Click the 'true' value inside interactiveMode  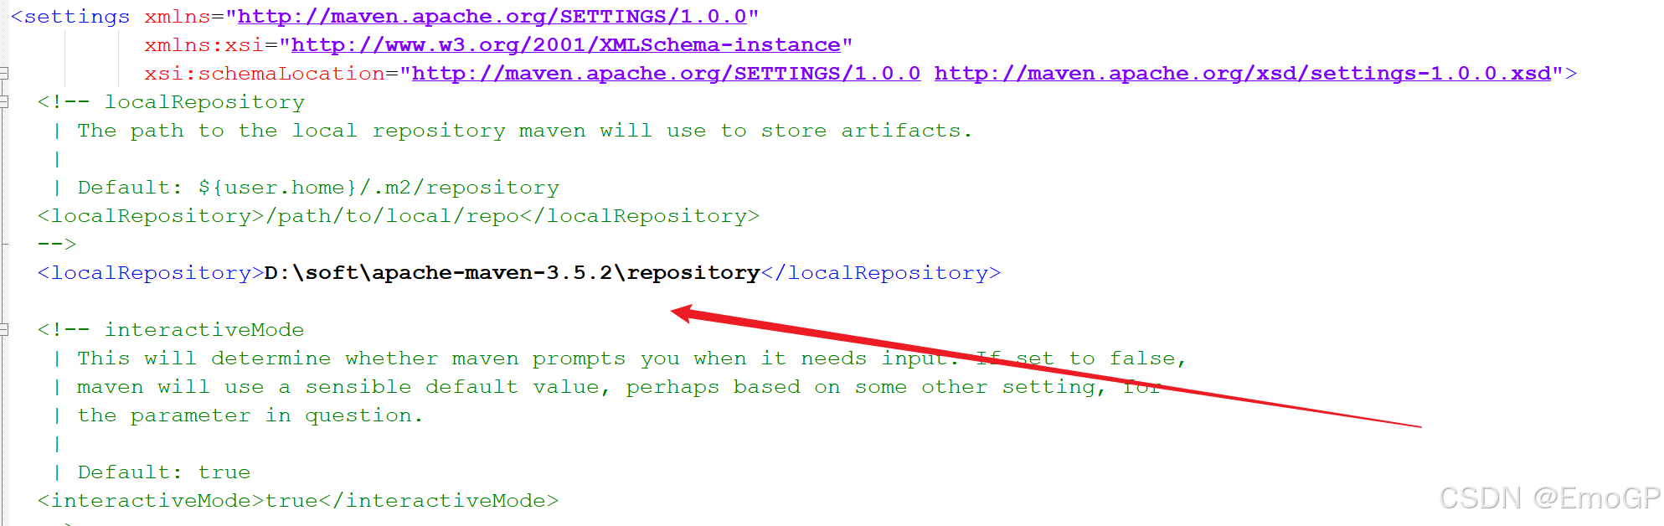[291, 501]
